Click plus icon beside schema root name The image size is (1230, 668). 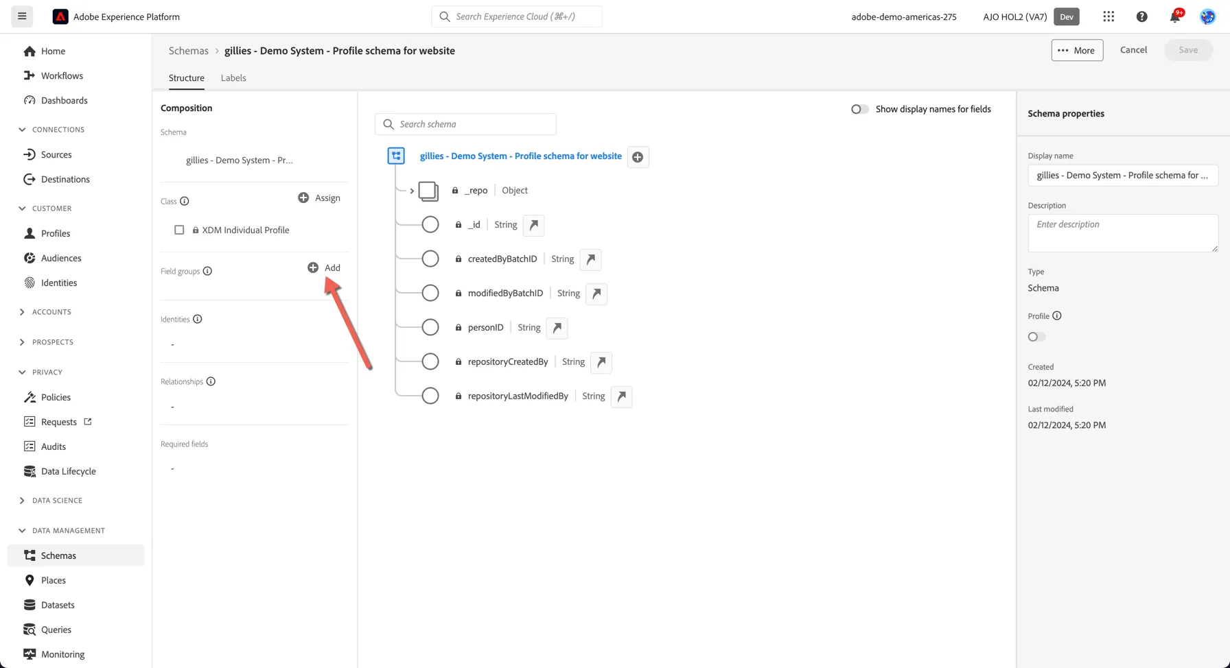point(638,157)
